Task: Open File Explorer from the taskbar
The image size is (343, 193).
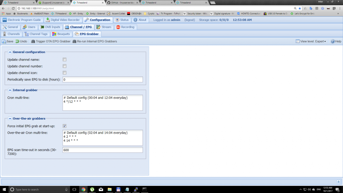Action: (x=110, y=189)
